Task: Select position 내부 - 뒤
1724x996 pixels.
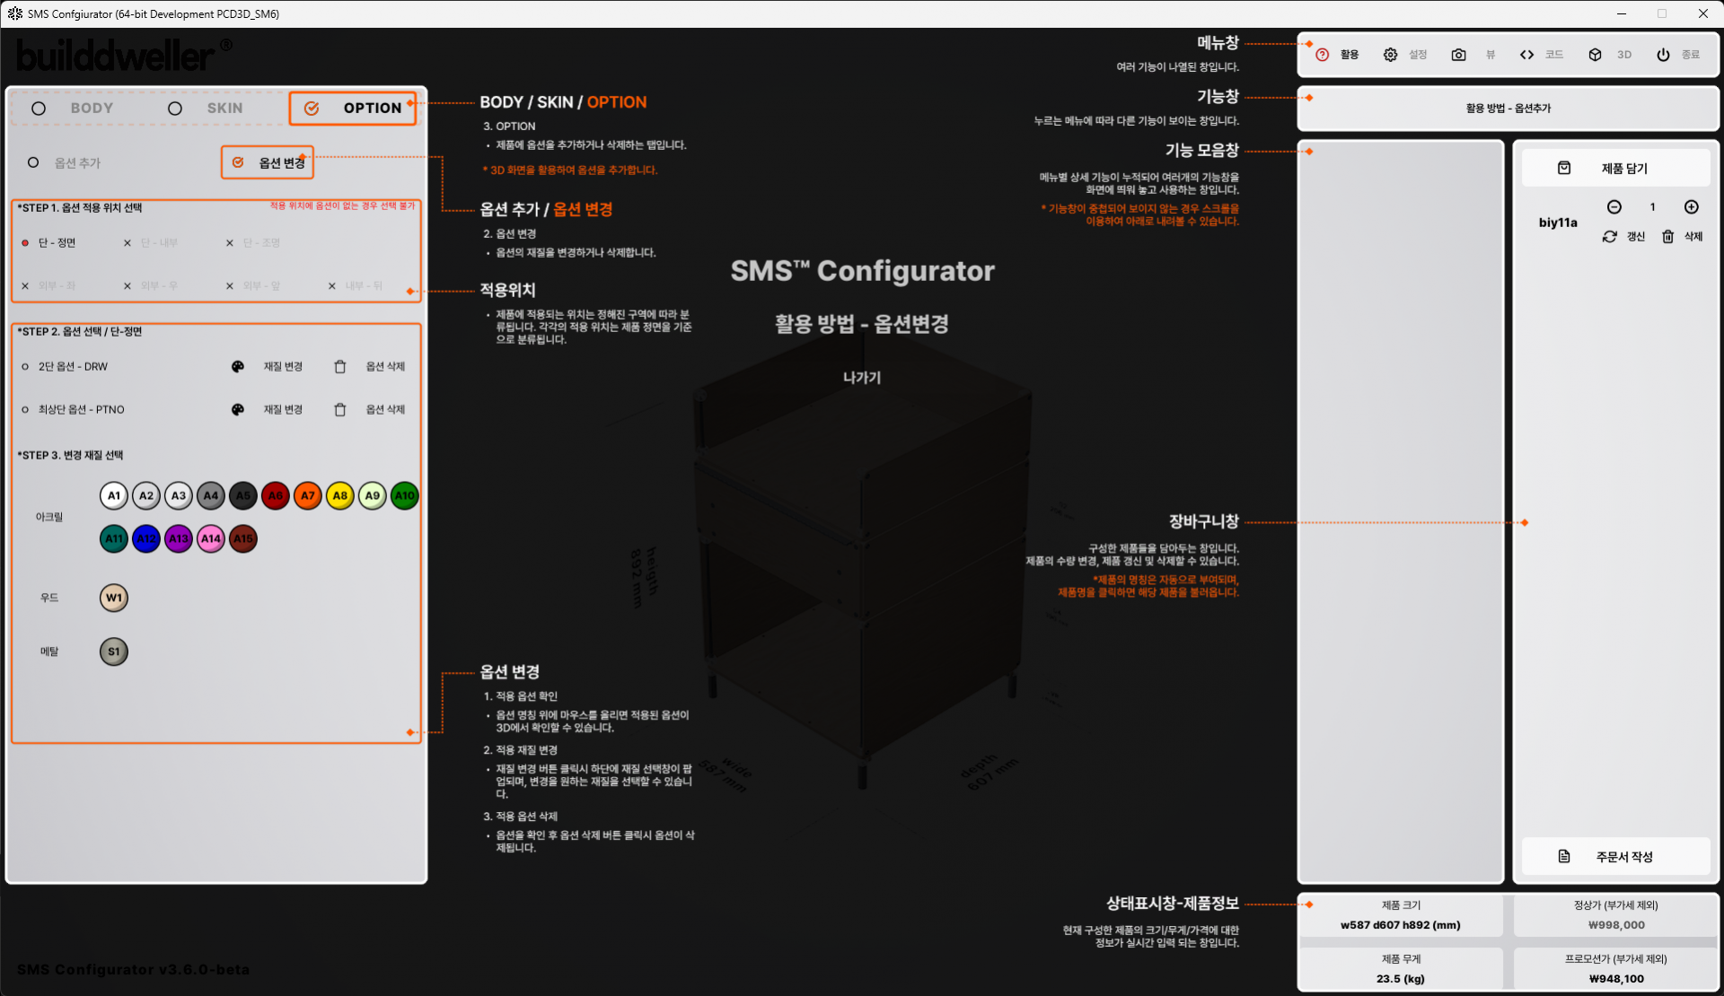Action: [x=356, y=286]
